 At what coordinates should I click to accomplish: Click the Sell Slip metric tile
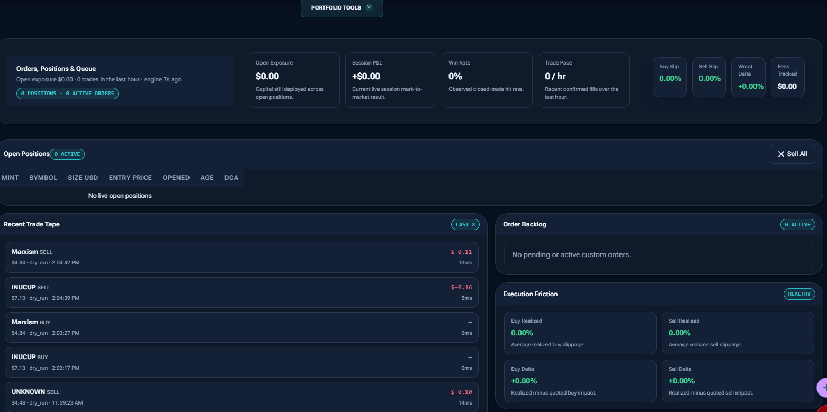(x=709, y=77)
